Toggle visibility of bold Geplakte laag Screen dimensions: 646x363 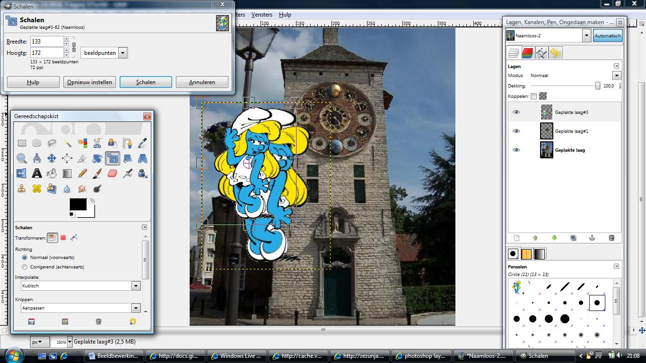pyautogui.click(x=516, y=150)
